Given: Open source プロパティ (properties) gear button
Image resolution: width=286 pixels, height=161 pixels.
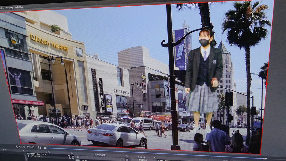Looking at the screenshot, I should click(21, 147).
